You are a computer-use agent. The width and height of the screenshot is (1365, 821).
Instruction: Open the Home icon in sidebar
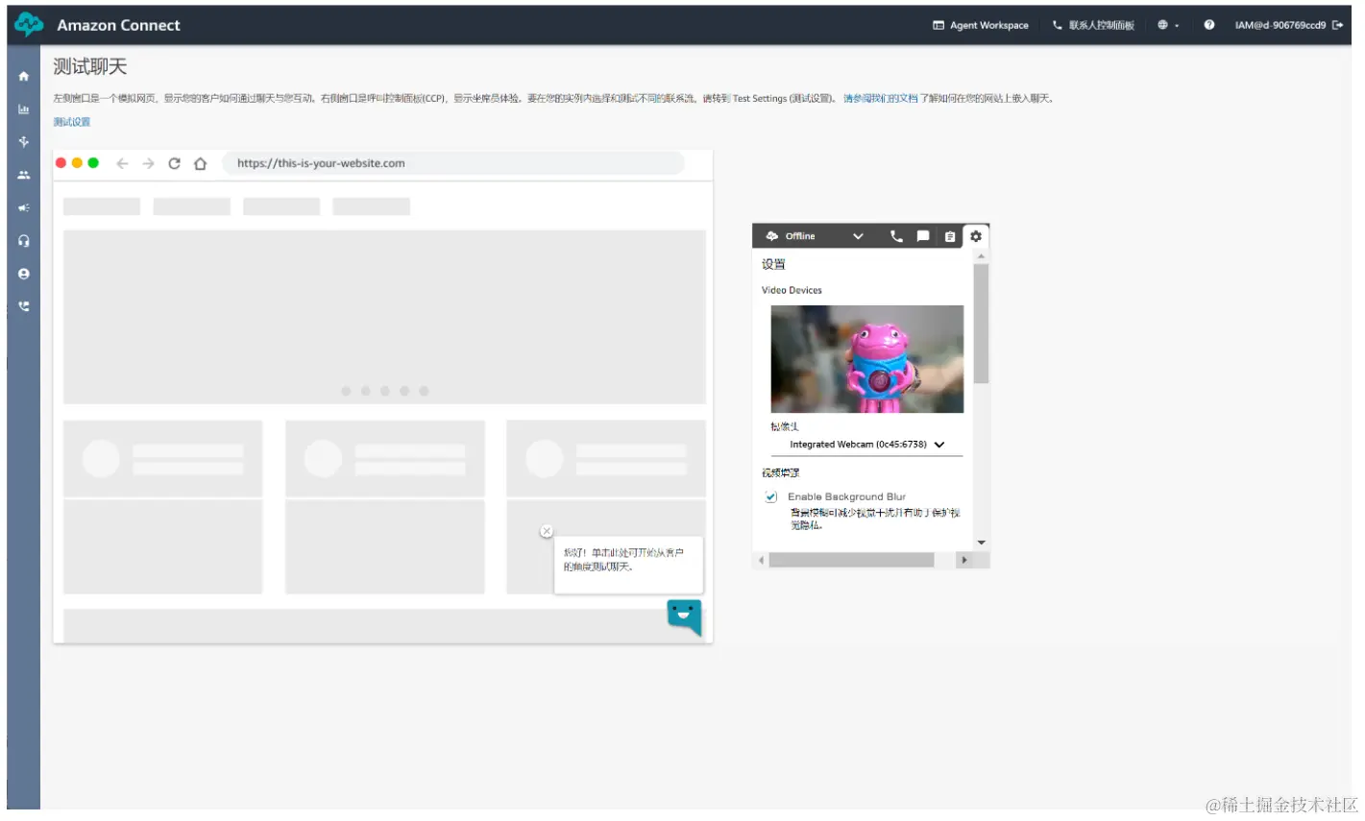pyautogui.click(x=24, y=76)
